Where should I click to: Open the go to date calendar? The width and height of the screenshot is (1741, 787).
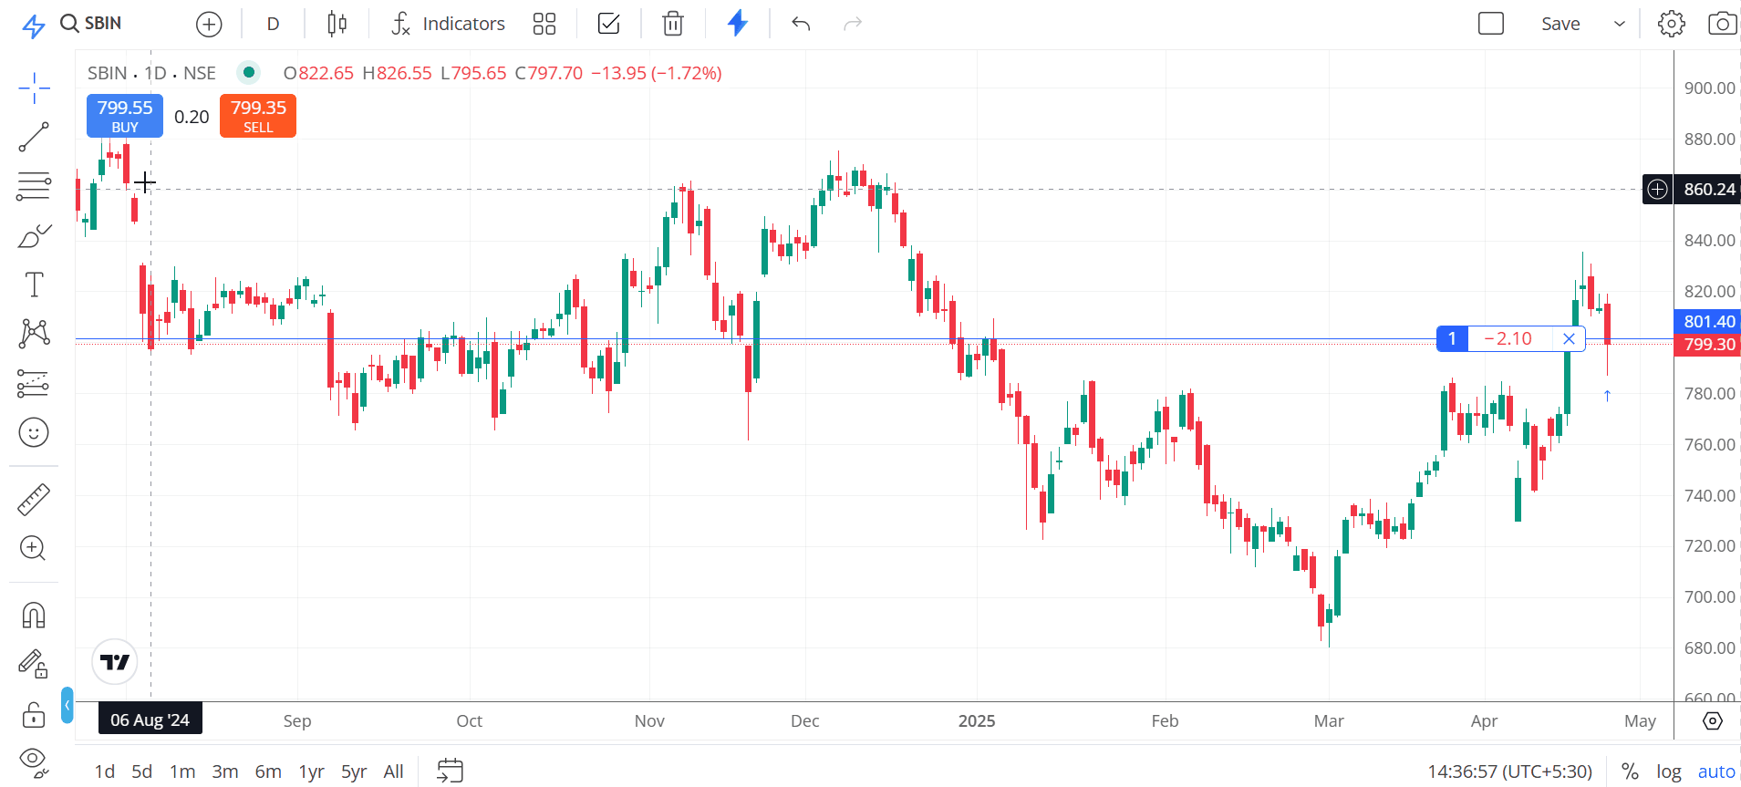point(451,771)
